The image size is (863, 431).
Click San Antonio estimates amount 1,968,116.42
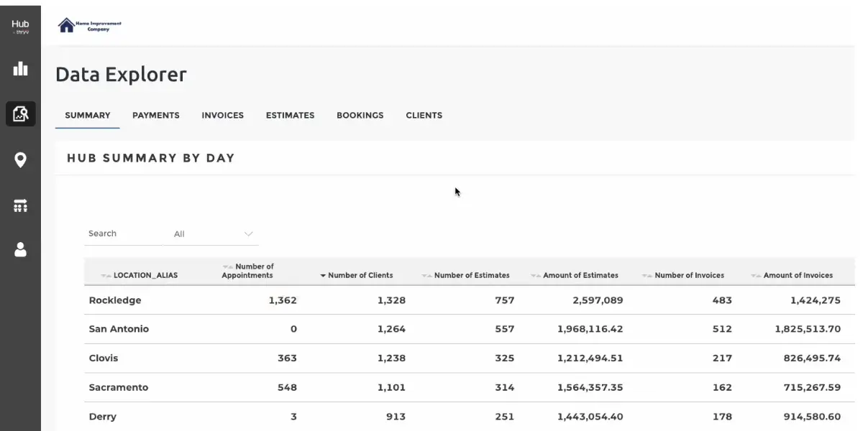point(590,329)
